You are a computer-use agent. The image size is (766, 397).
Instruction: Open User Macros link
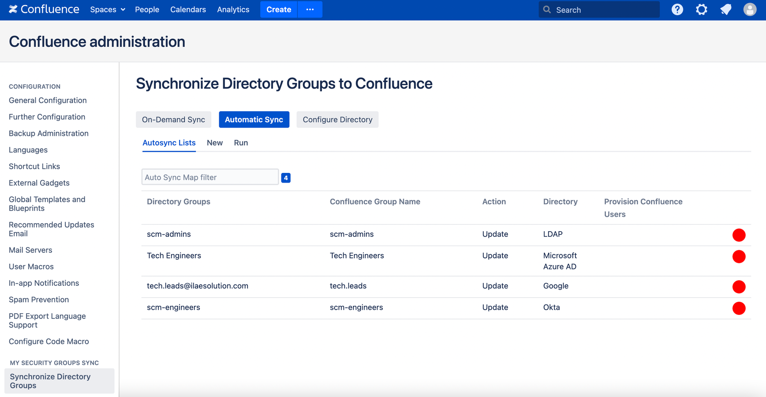[x=31, y=266]
